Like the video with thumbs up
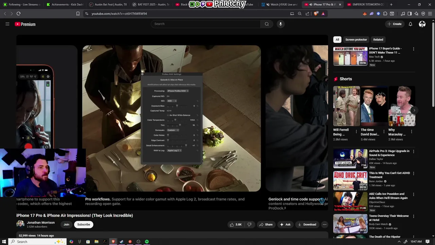The height and width of the screenshot is (245, 435). (x=236, y=225)
